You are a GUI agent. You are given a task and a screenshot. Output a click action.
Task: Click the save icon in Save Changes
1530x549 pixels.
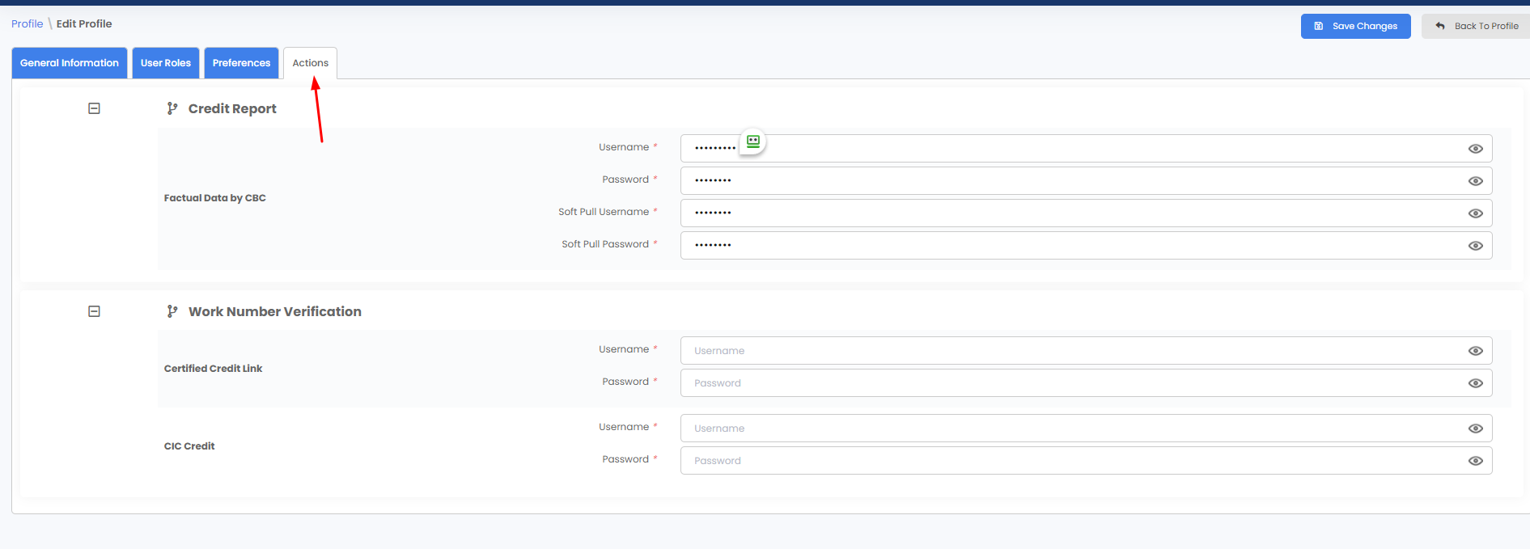coord(1319,26)
